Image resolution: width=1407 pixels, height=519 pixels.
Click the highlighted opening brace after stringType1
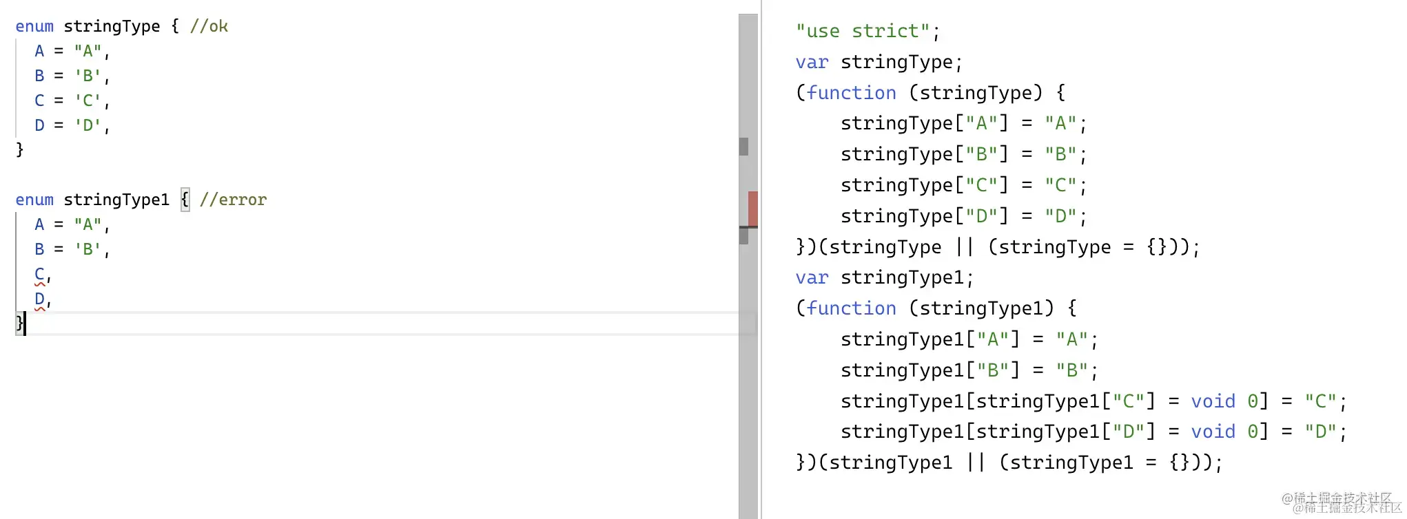click(x=185, y=200)
